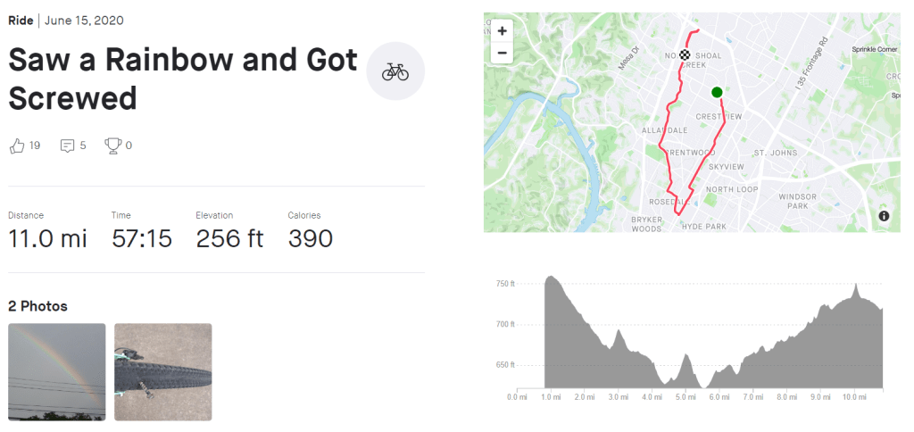Open the comments speech bubble icon
This screenshot has width=914, height=432.
(67, 145)
